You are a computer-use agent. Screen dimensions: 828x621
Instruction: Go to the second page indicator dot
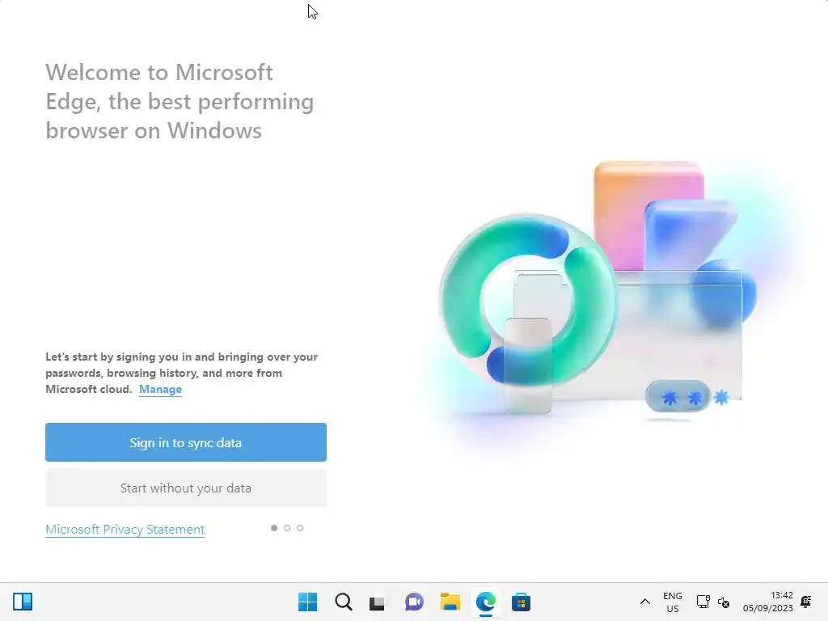287,528
